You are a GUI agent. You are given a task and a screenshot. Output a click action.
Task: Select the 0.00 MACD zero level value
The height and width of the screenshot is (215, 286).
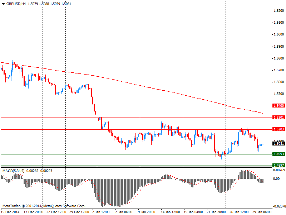pos(277,178)
